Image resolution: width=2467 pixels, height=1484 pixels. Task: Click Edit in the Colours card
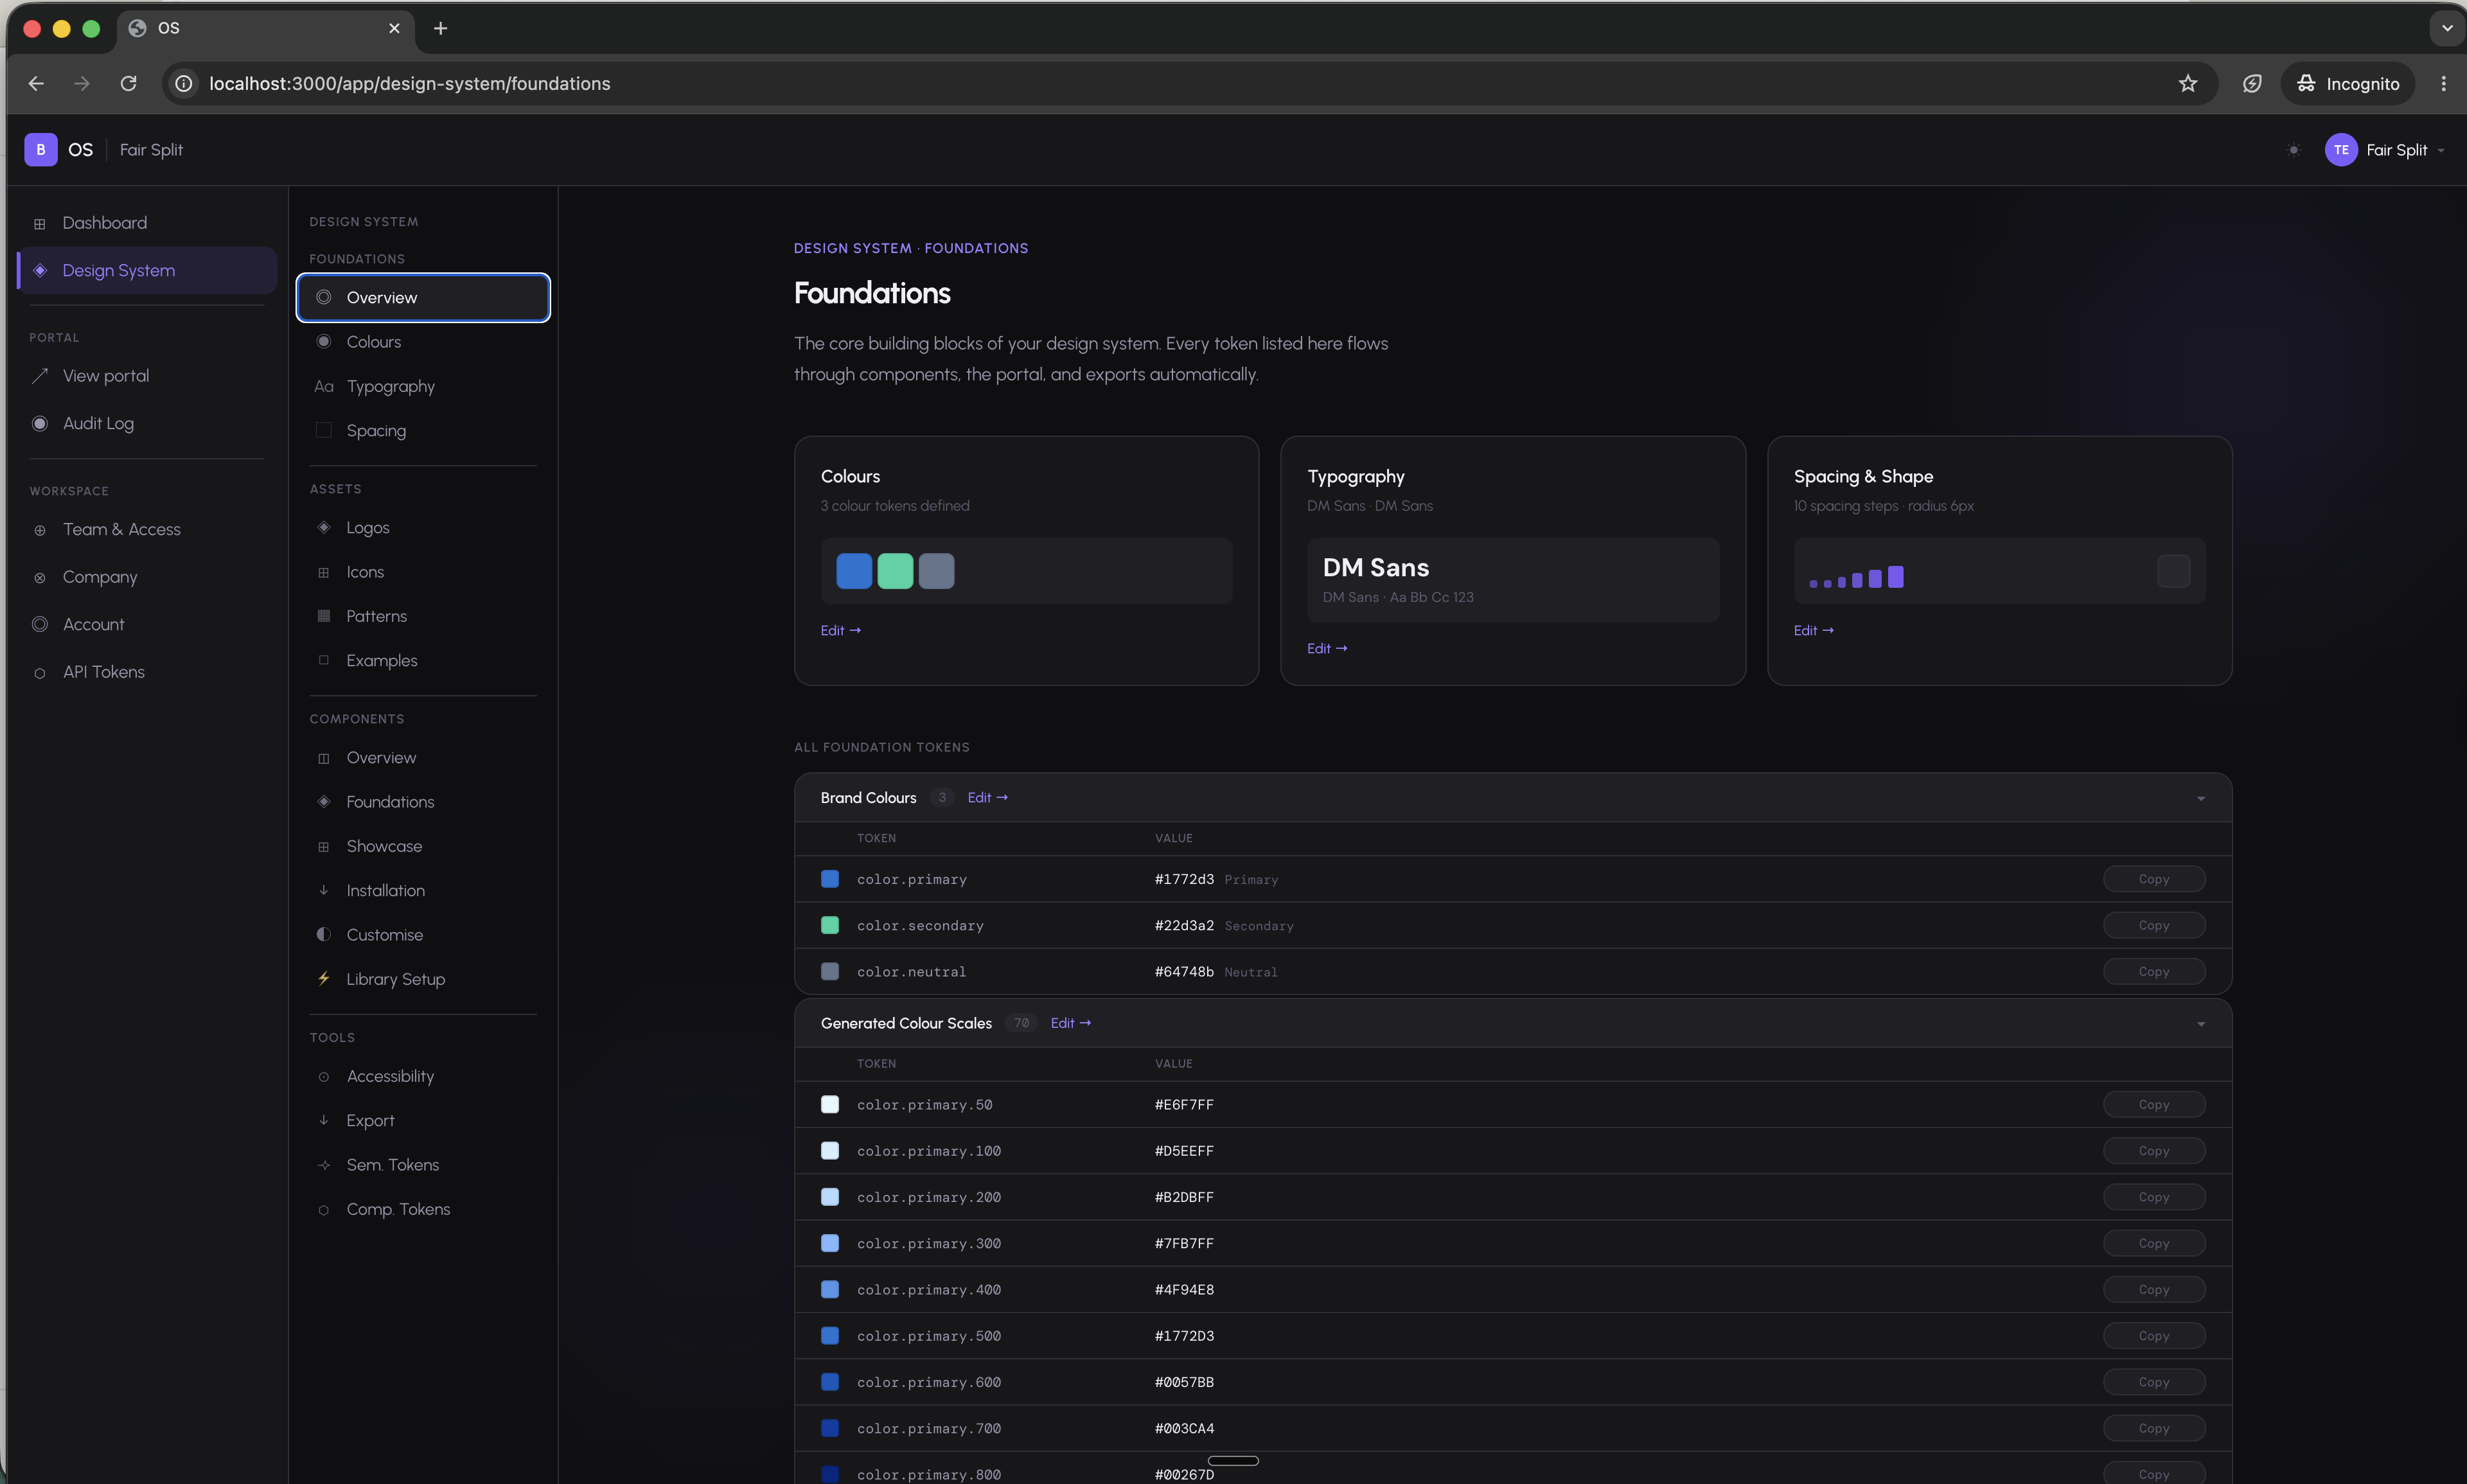841,630
